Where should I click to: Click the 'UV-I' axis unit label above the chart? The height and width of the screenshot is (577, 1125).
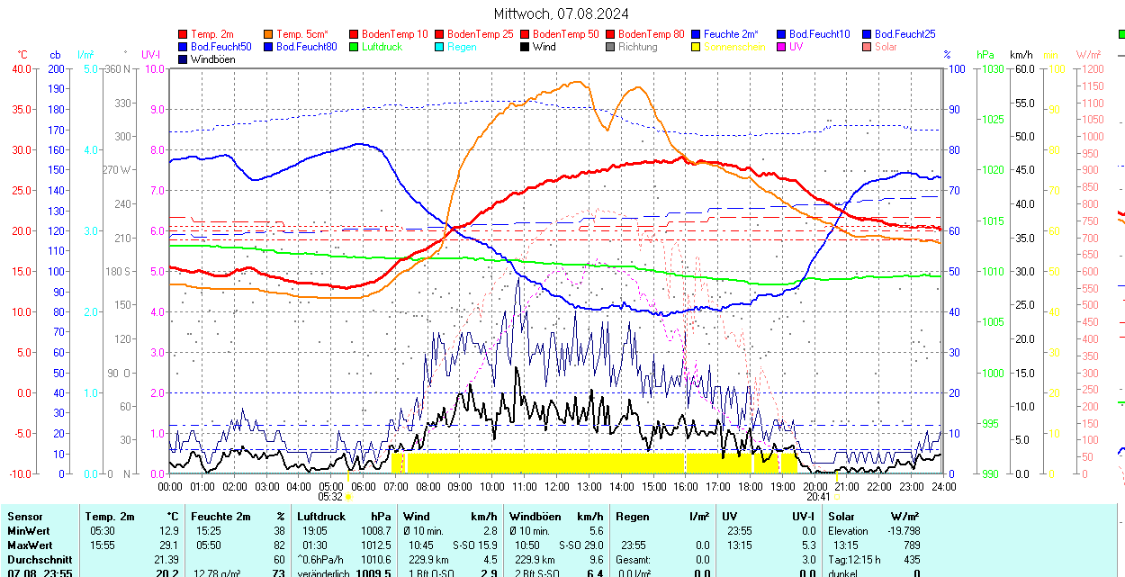[151, 55]
